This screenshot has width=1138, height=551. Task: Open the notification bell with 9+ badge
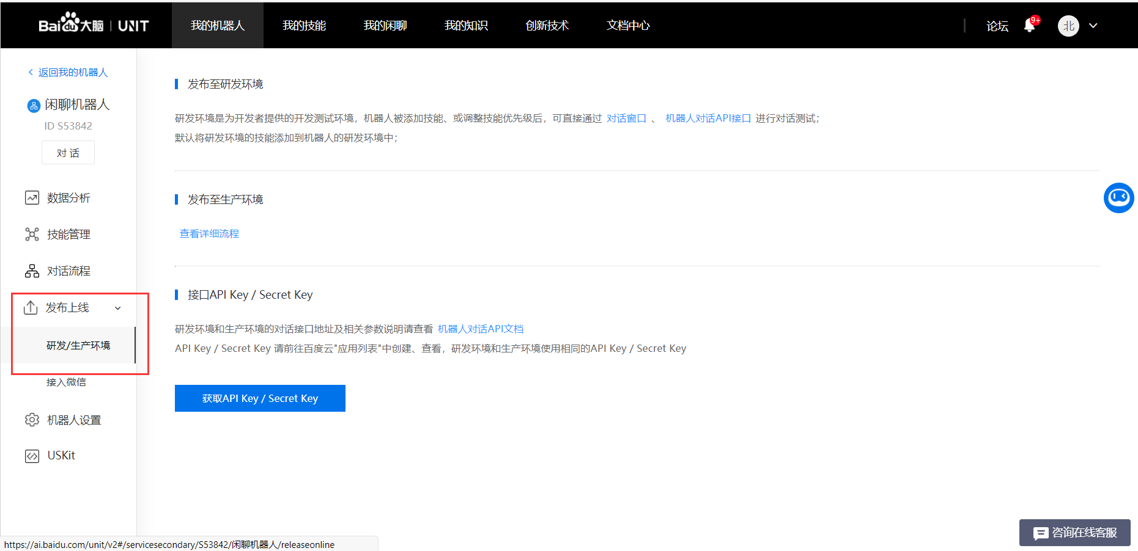point(1030,26)
